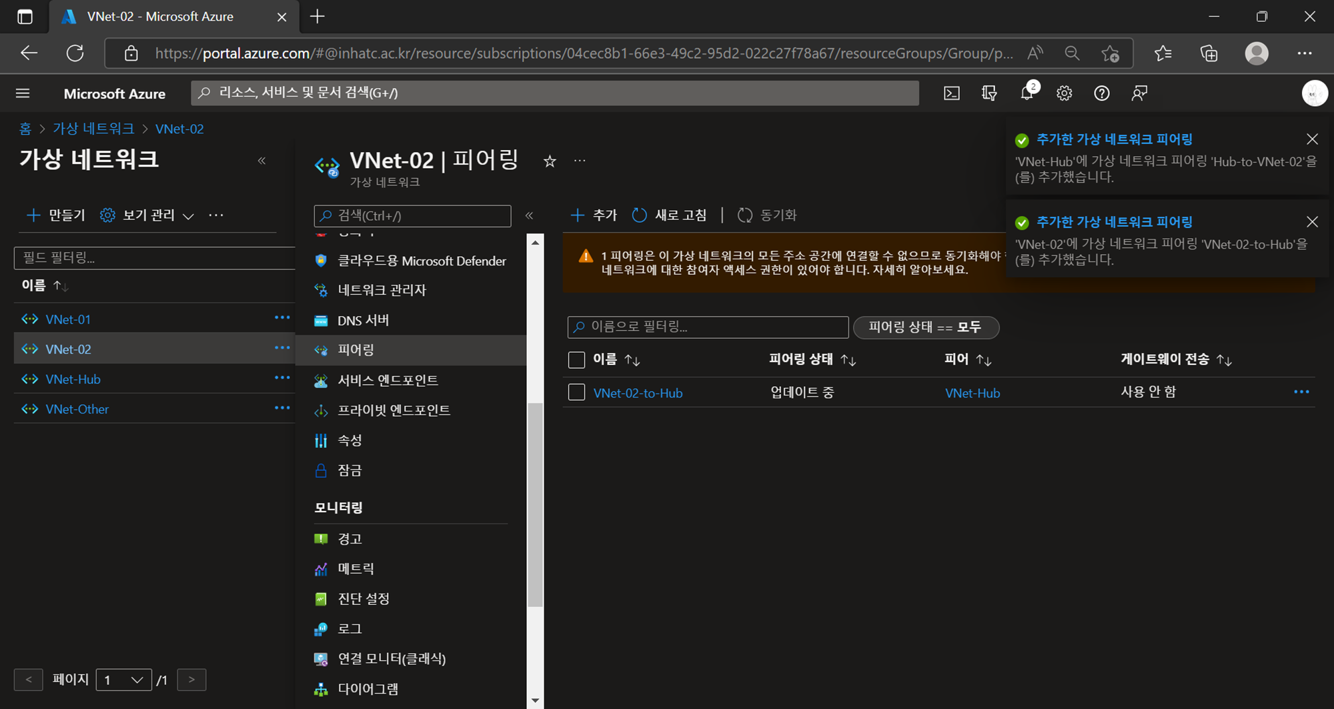Open the feedback icon in the top bar
This screenshot has width=1334, height=709.
(x=1139, y=93)
